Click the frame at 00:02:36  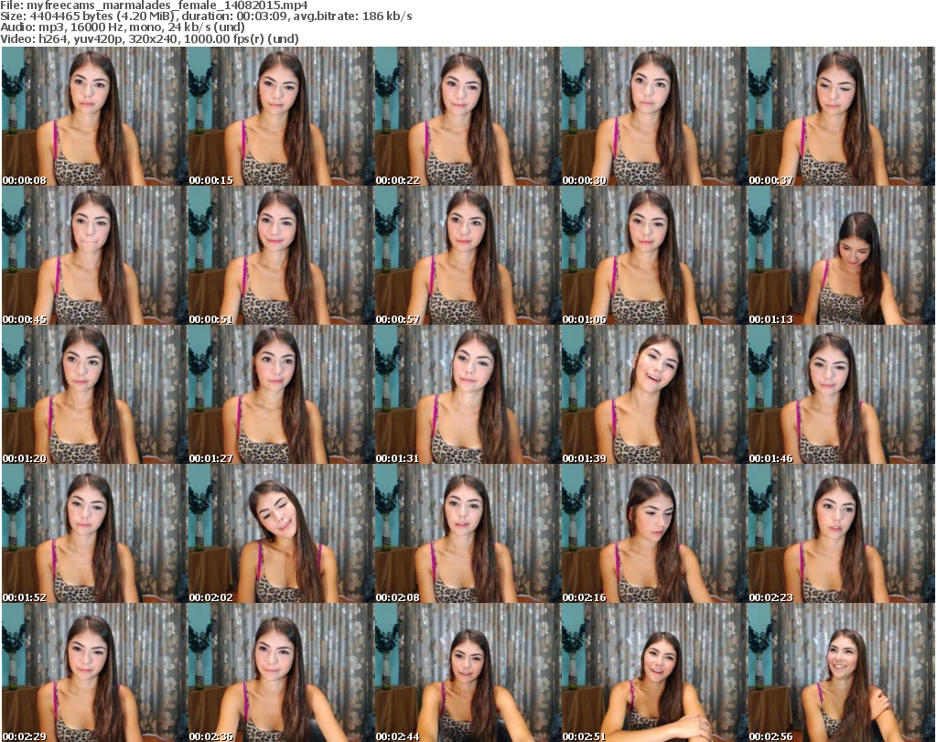(x=281, y=672)
